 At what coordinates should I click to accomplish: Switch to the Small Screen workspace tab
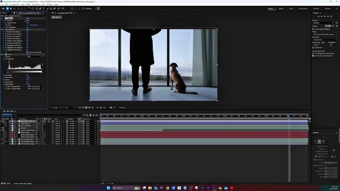(x=303, y=8)
